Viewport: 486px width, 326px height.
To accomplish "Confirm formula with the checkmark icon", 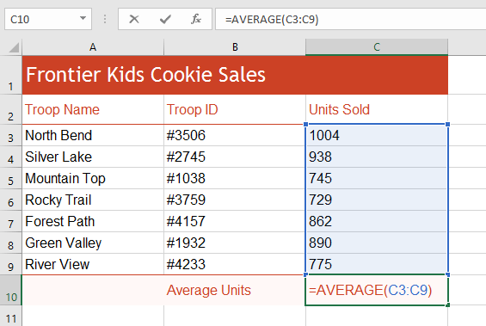I will [x=165, y=19].
